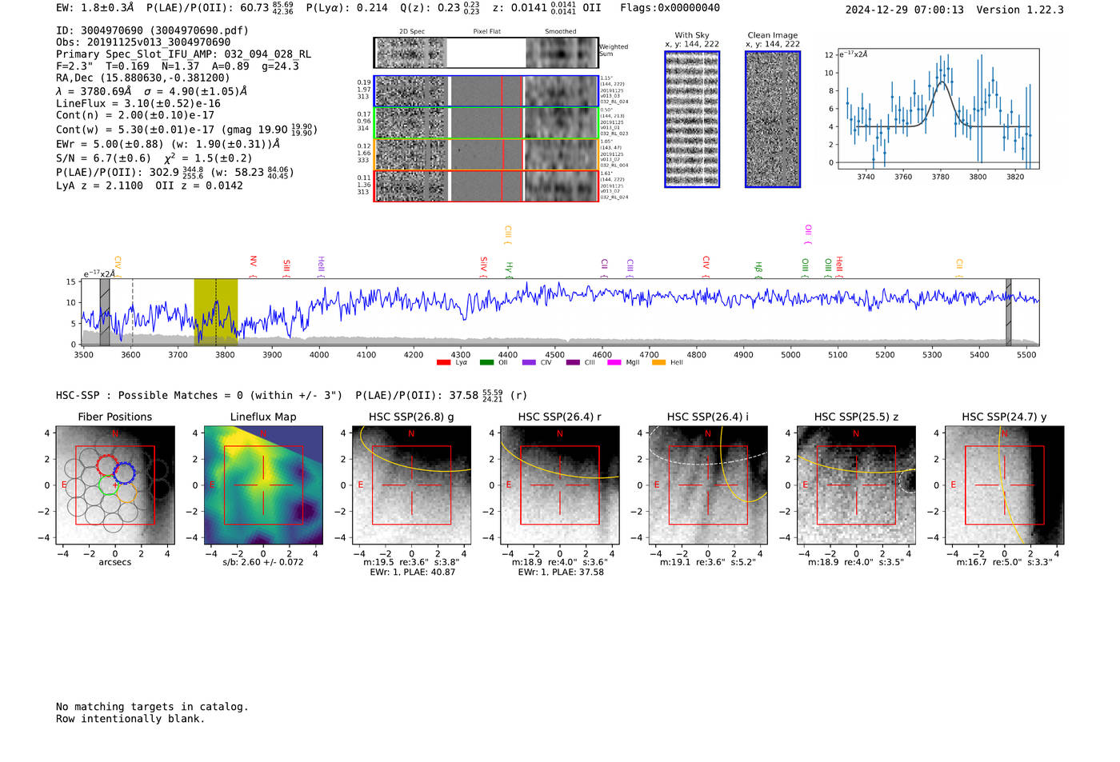Select the orange-bordered 2D spectrum fiber row
1120x762 pixels.
tap(486, 154)
